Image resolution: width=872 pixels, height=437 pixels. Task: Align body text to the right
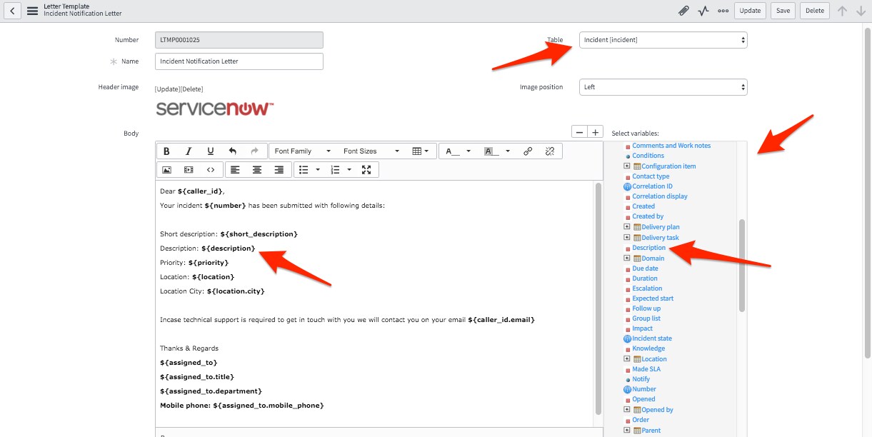point(279,170)
